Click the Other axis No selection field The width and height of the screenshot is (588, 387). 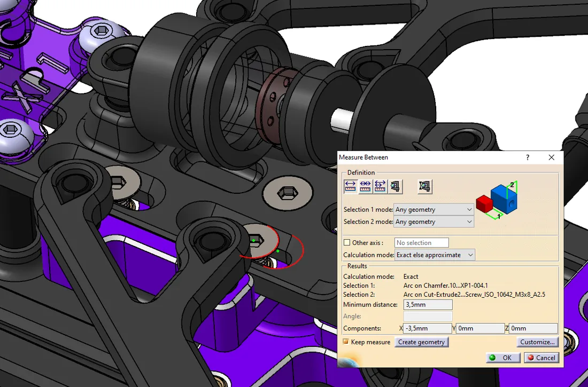coord(422,243)
